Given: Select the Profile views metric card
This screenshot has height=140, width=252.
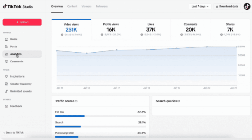Looking at the screenshot, I should click(x=111, y=30).
